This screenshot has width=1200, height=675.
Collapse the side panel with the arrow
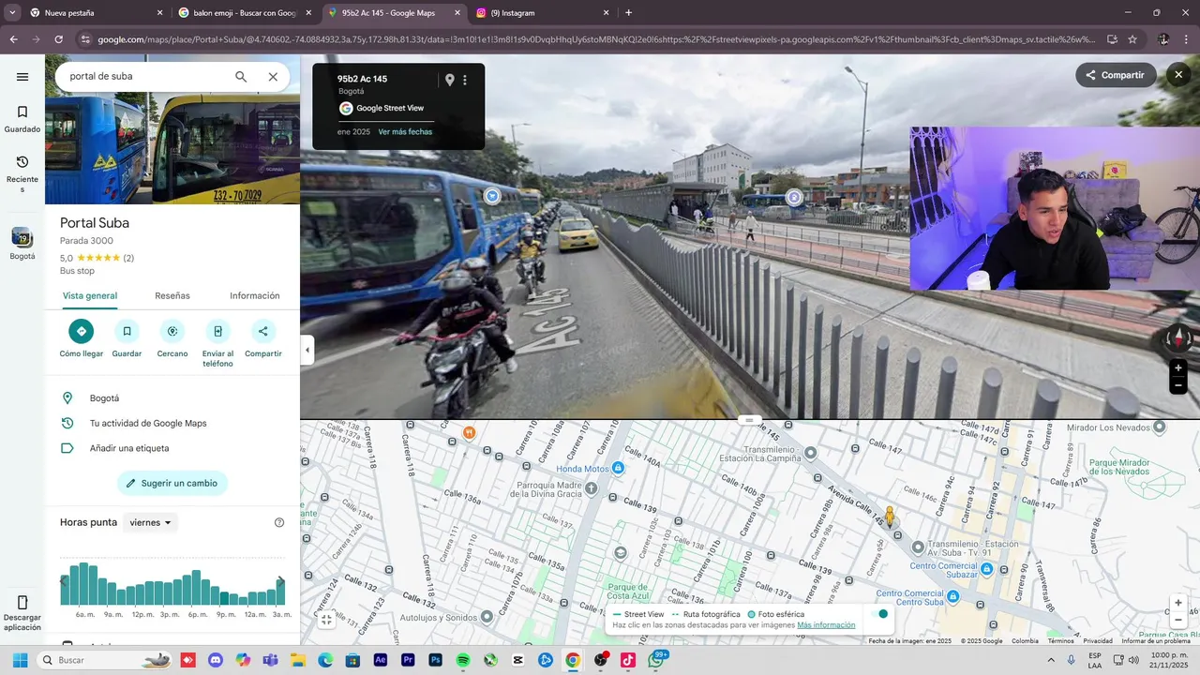tap(307, 351)
